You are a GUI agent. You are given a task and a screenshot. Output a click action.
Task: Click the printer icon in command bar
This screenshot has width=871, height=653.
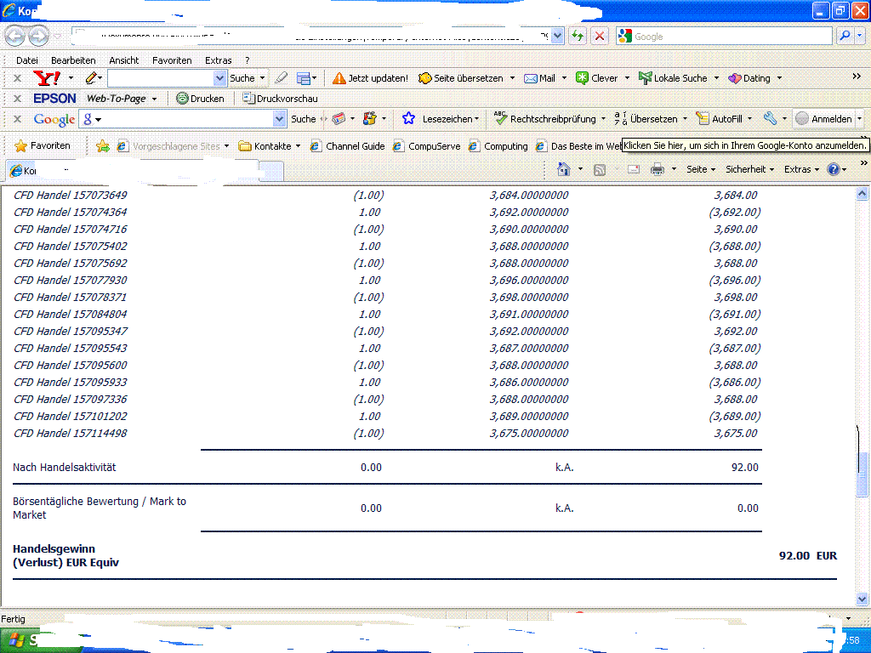click(x=657, y=169)
